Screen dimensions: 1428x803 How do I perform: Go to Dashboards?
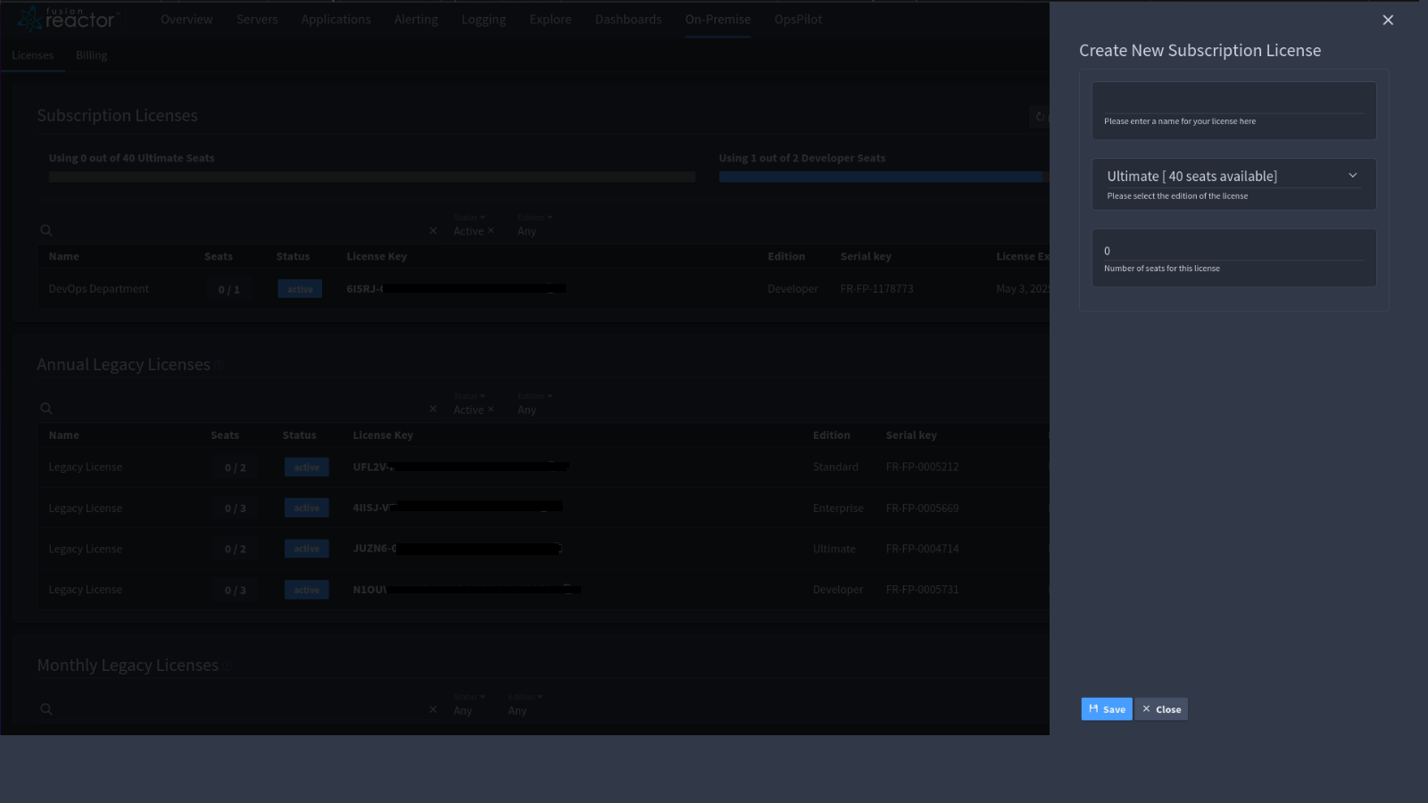pos(628,20)
